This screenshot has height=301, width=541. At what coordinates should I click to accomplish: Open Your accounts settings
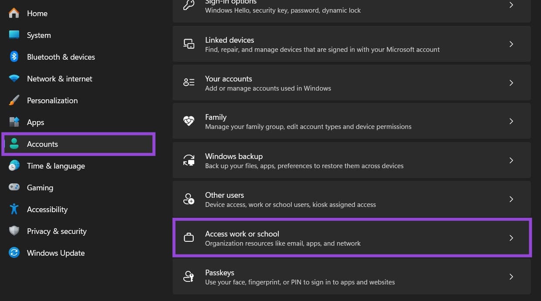pos(352,82)
